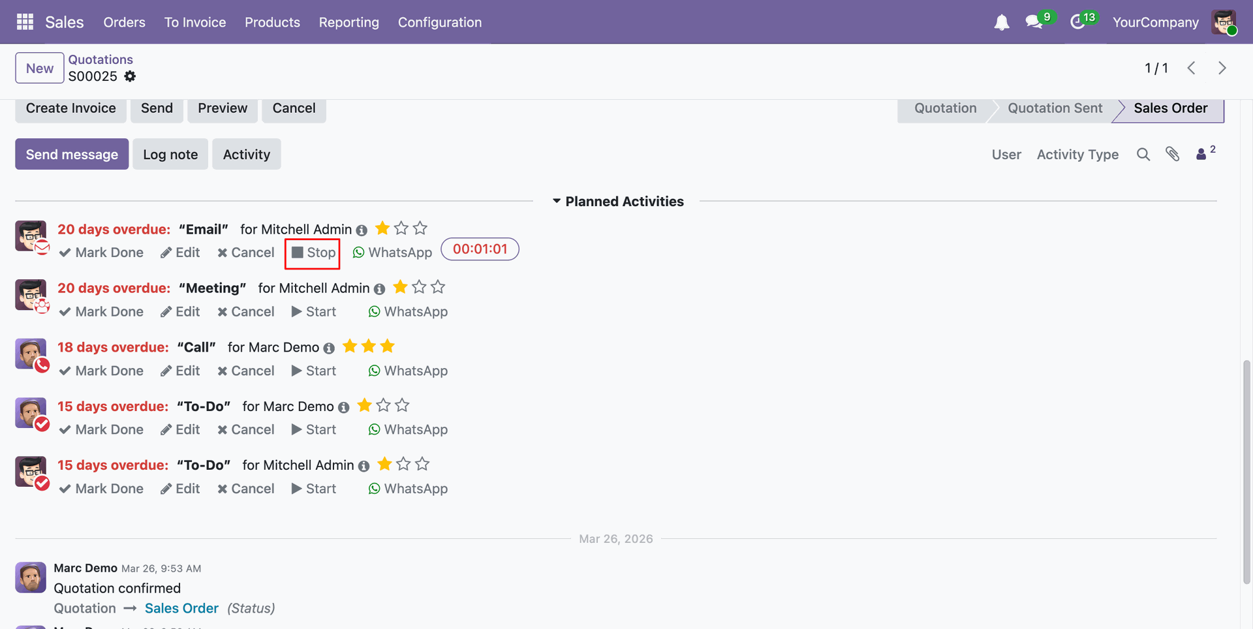Show followers via the person icon
This screenshot has height=629, width=1253.
(1201, 155)
